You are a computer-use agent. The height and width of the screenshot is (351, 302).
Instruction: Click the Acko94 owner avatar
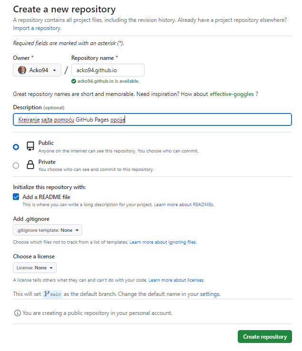22,70
